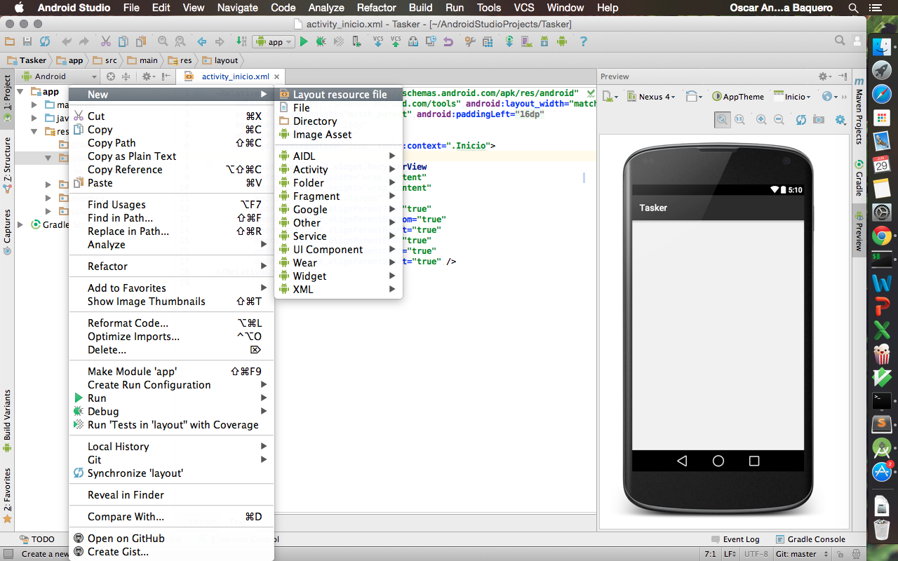898x561 pixels.
Task: Toggle the Z: Structure tool window
Action: (x=8, y=165)
